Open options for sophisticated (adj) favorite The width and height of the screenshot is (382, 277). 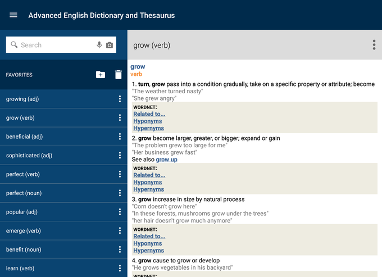120,156
